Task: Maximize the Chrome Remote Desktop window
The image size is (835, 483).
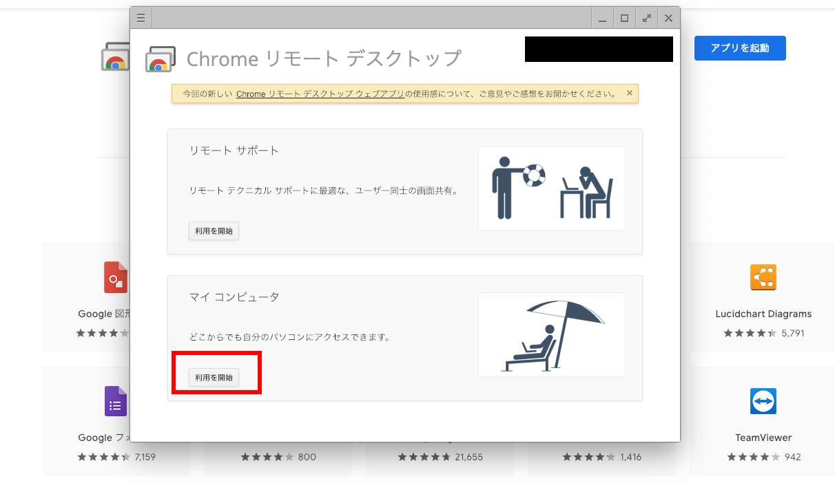Action: [x=624, y=19]
